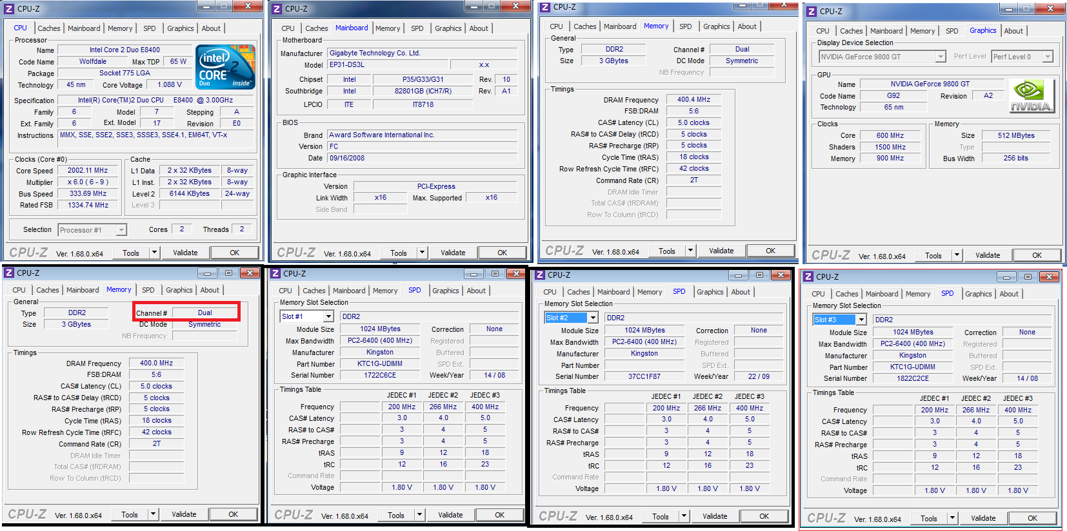Expand the Tools arrow in the SPD Slot #3 window

click(952, 518)
